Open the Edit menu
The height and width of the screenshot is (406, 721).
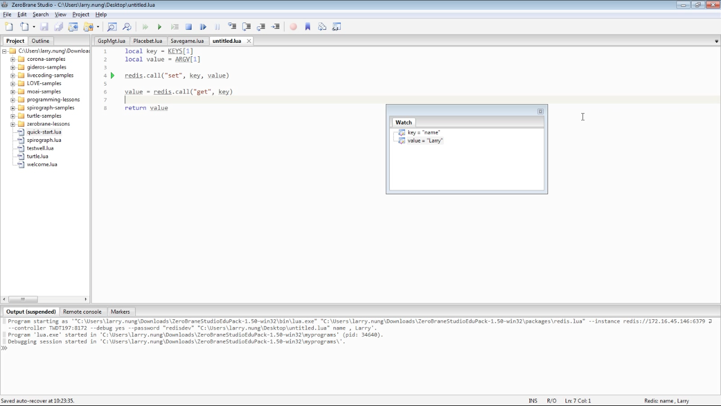coord(22,15)
